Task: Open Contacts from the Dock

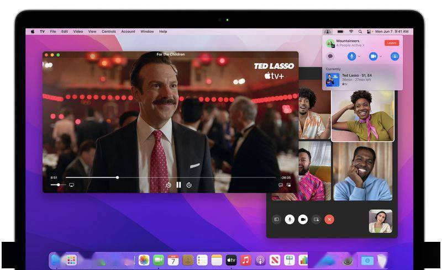Action: coord(188,260)
